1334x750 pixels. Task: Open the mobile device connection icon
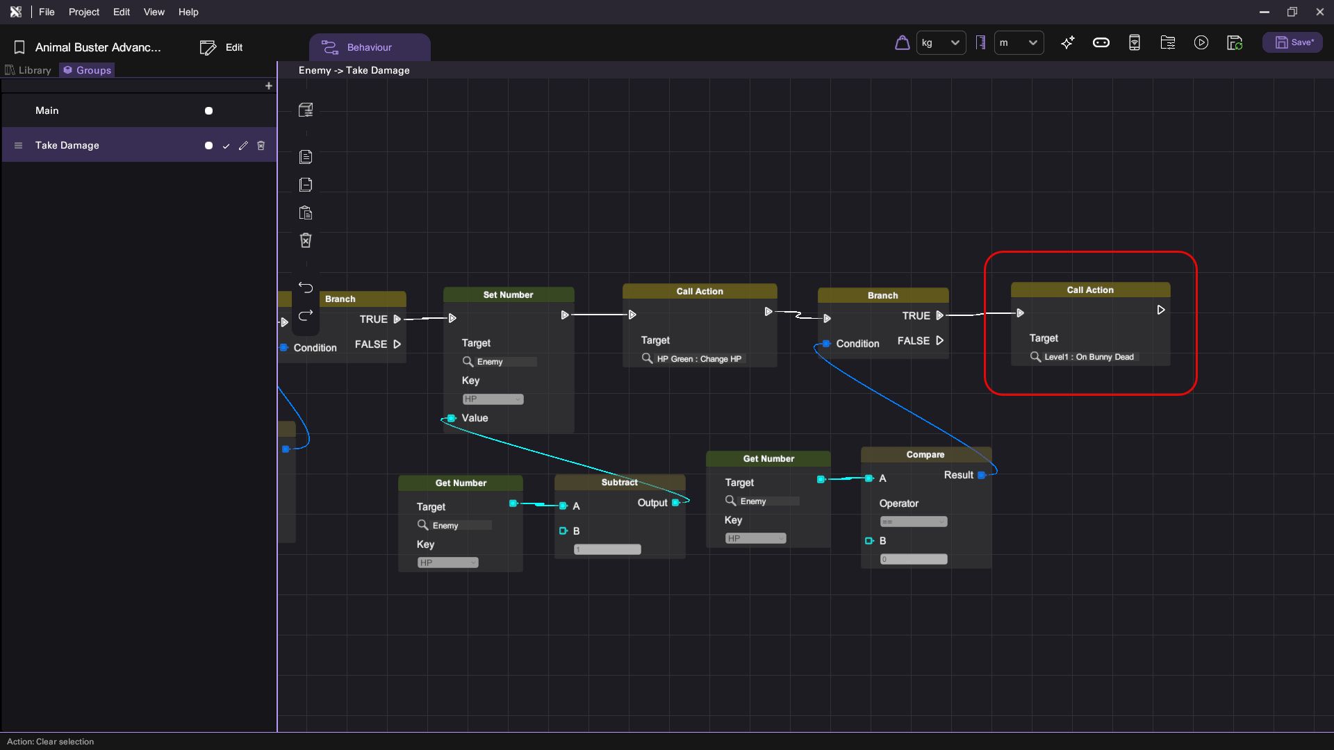click(1135, 42)
